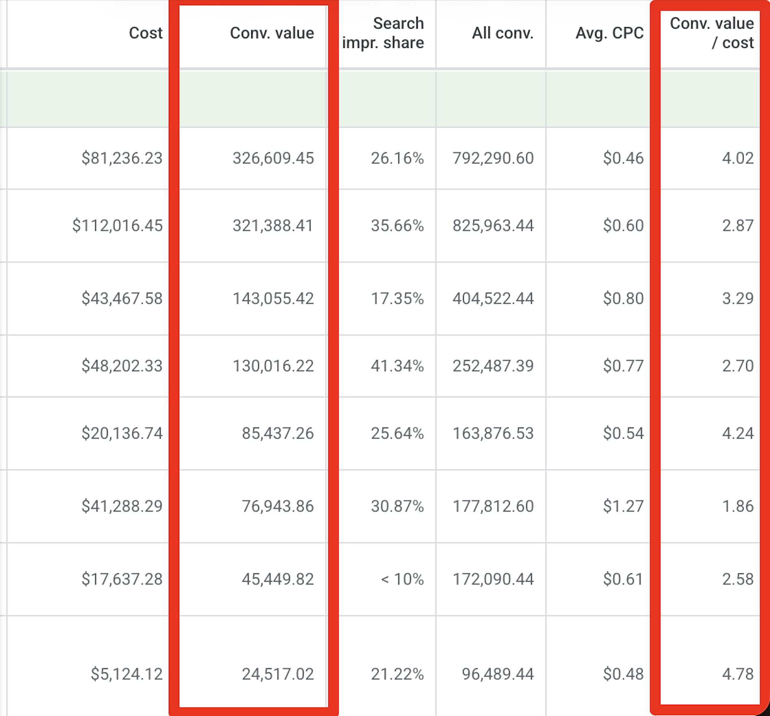
Task: Select the < 10% impression share cell
Action: pos(402,579)
